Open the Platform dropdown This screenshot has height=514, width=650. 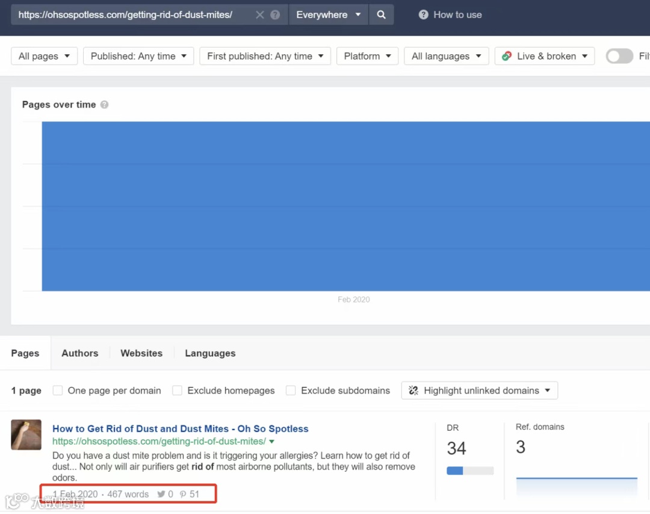pyautogui.click(x=367, y=56)
